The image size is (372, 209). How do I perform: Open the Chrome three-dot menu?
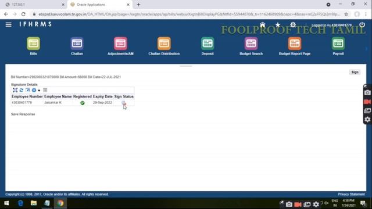tap(366, 14)
